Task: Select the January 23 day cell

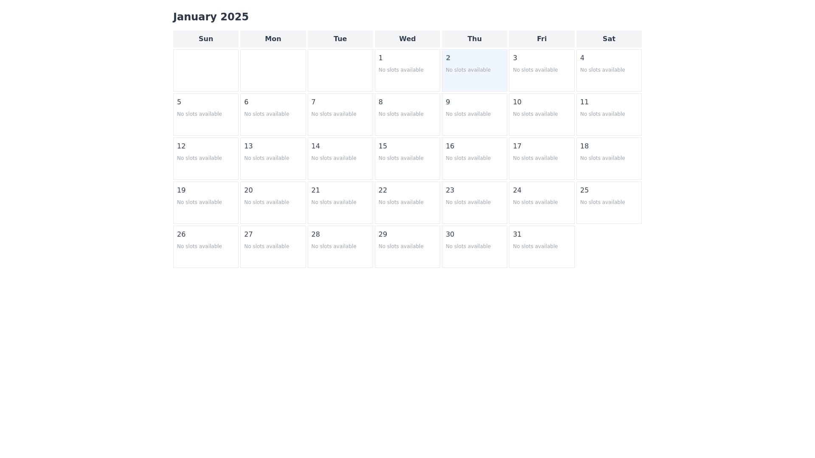Action: tap(474, 203)
